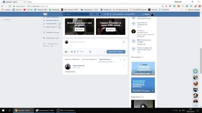Open Windows taskbar search

click(9, 110)
